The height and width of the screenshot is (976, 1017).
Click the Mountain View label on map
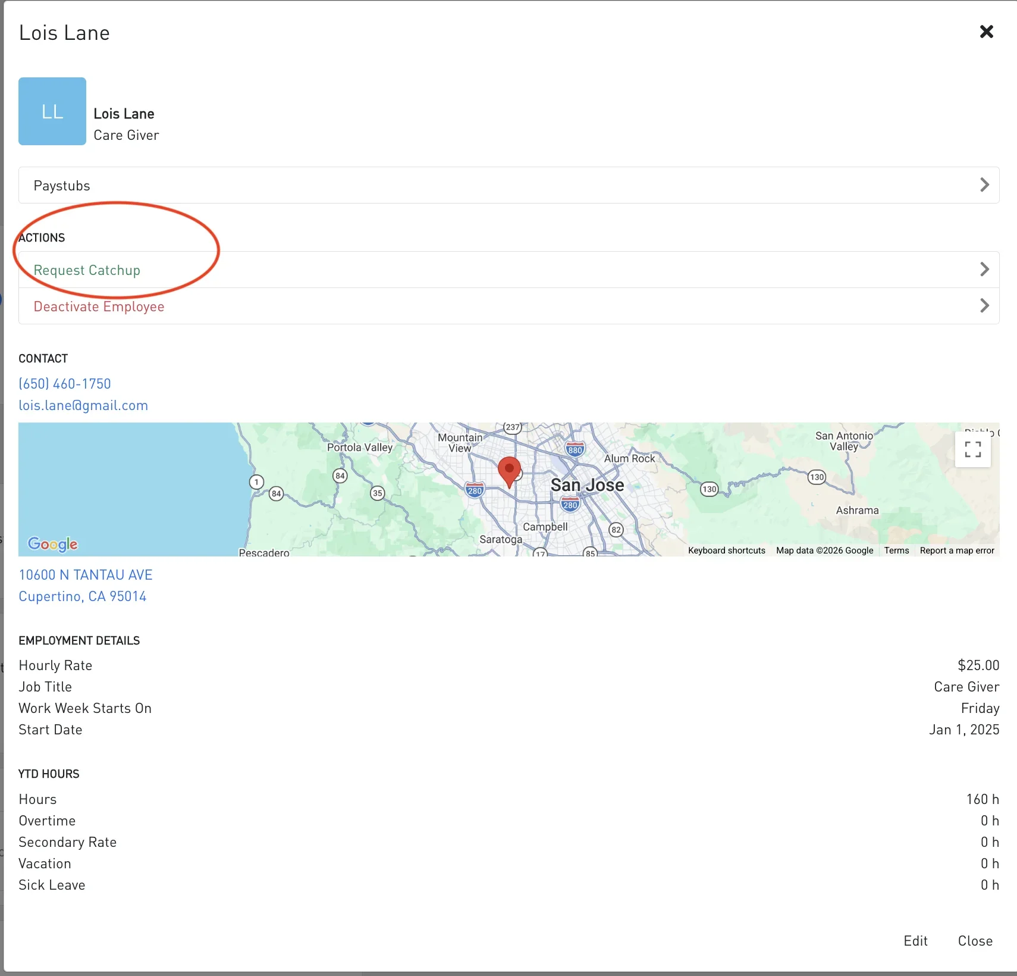pyautogui.click(x=460, y=442)
